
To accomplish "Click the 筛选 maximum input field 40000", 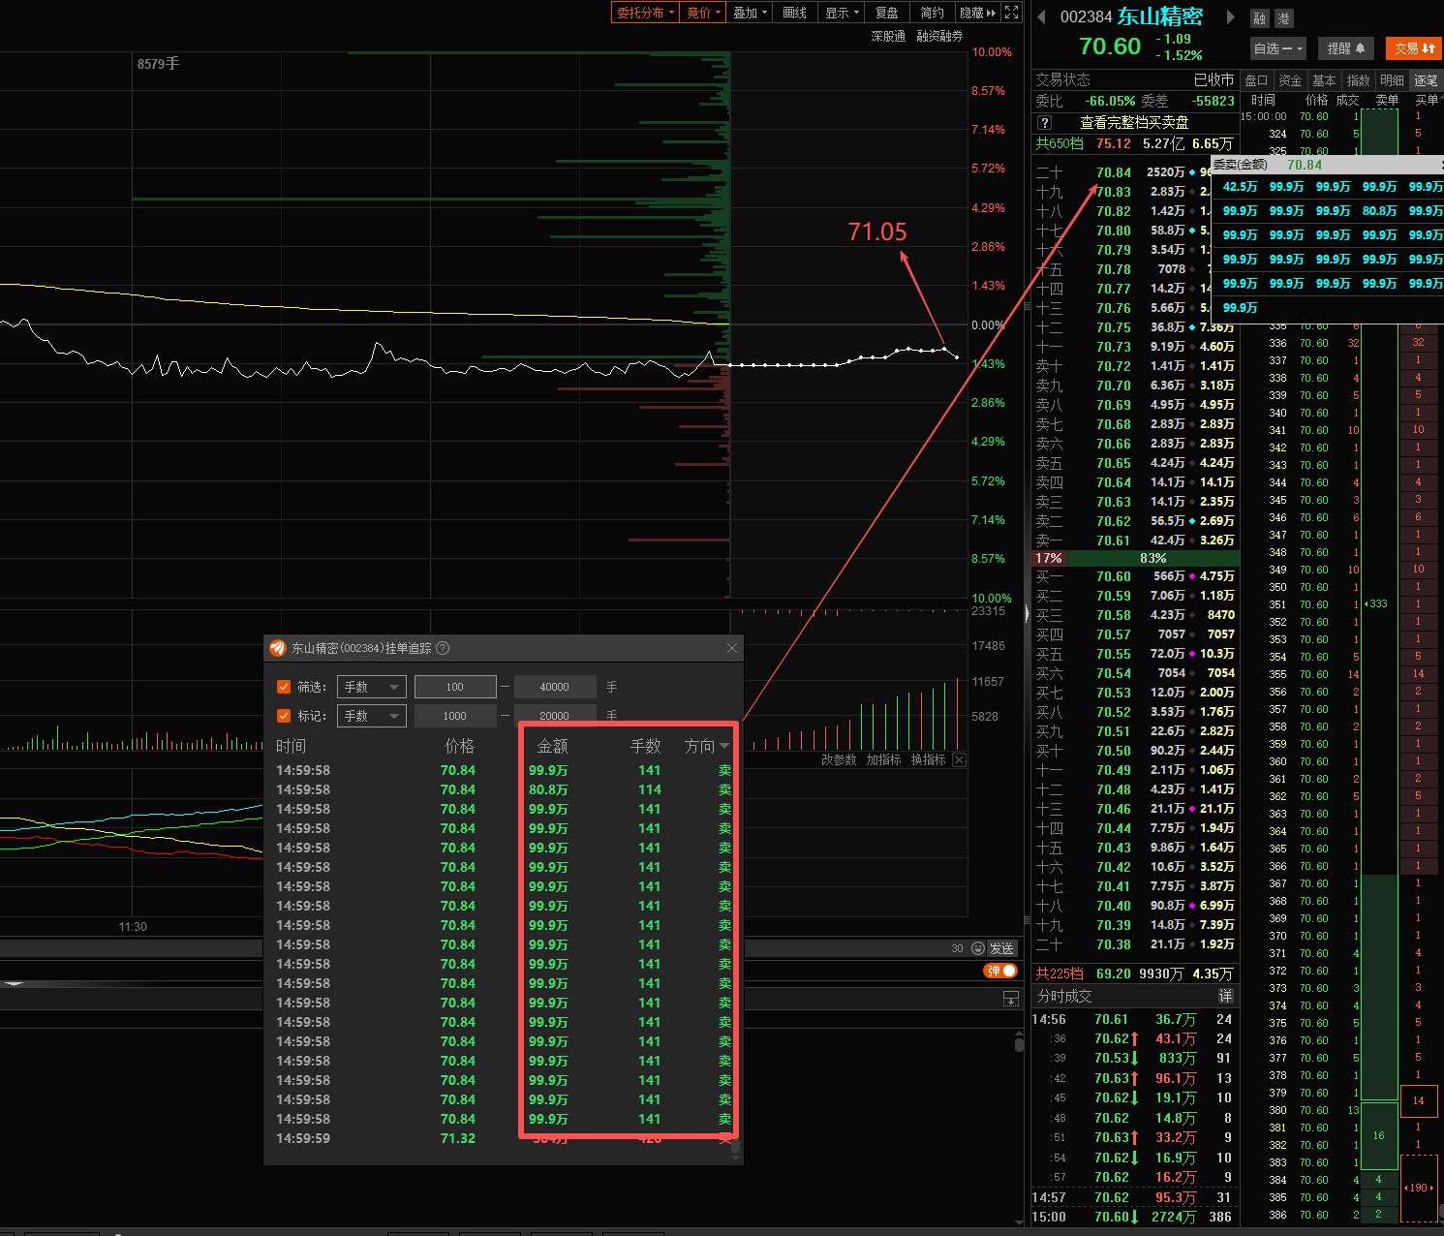I will click(554, 687).
